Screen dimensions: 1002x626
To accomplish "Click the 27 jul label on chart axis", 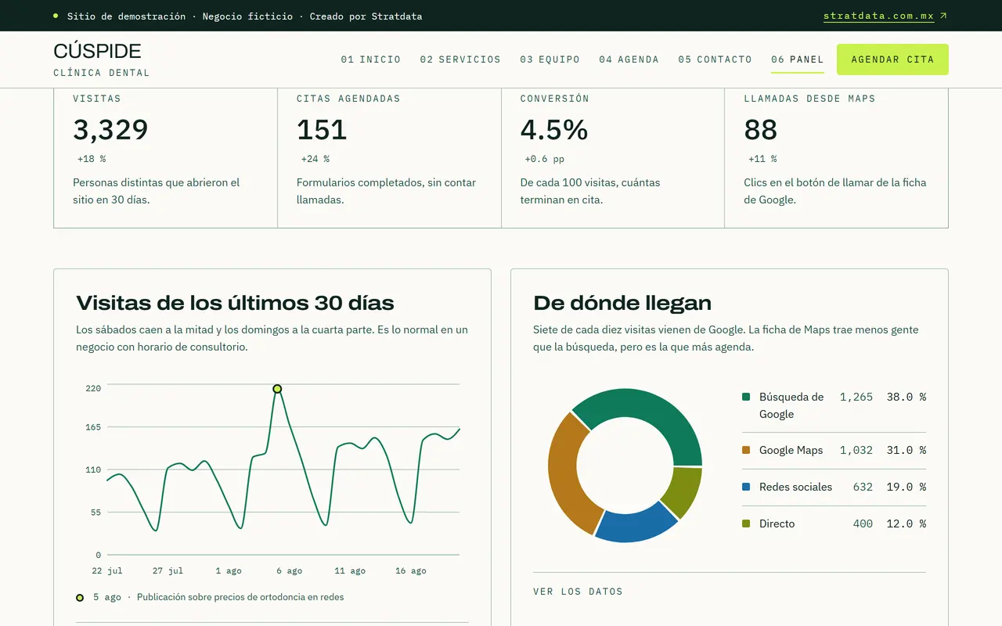I will 168,571.
